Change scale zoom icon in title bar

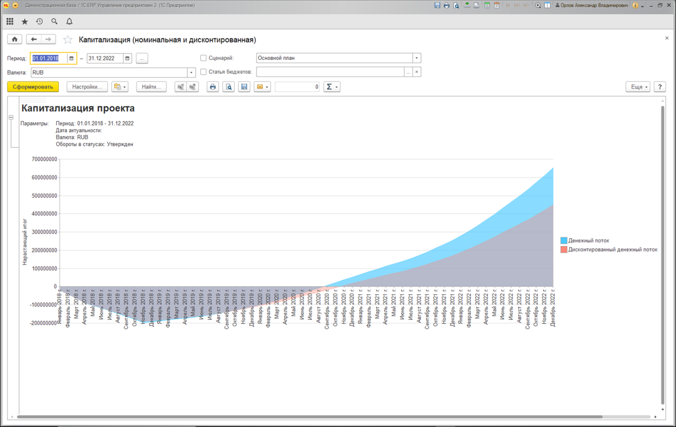point(538,5)
